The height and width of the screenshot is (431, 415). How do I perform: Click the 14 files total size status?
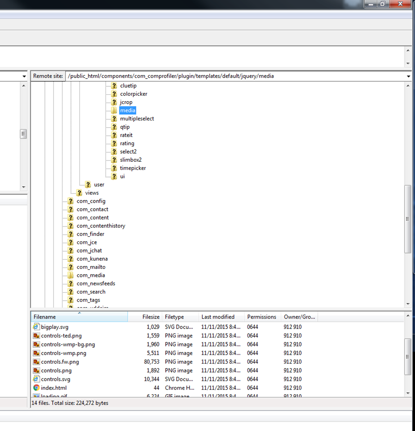click(70, 403)
